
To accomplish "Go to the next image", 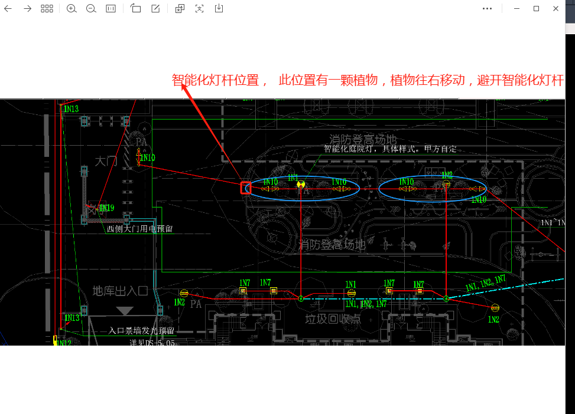I will click(27, 9).
